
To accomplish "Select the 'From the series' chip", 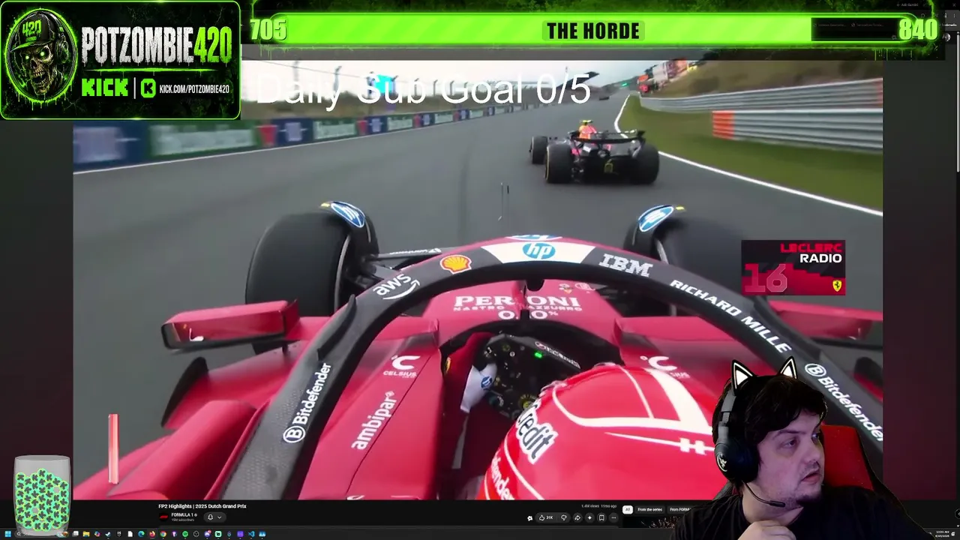I will coord(649,510).
